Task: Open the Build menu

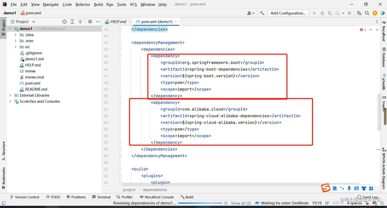Action: tap(98, 4)
